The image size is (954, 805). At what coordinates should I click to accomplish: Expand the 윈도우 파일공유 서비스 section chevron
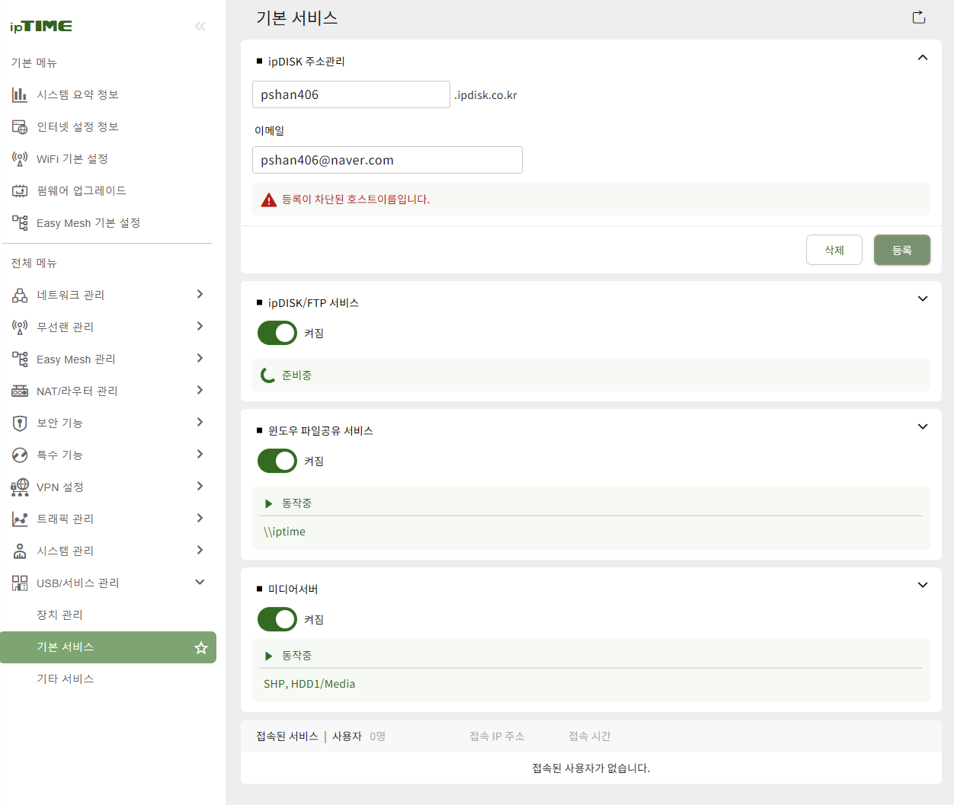coord(923,426)
